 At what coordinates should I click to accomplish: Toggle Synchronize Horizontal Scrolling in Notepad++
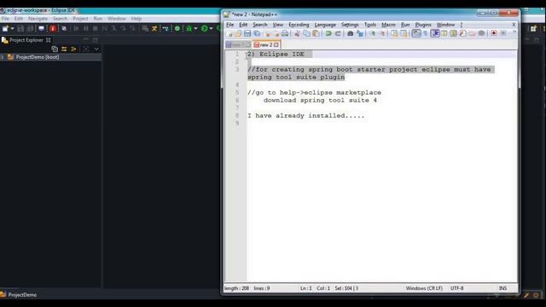[x=404, y=33]
